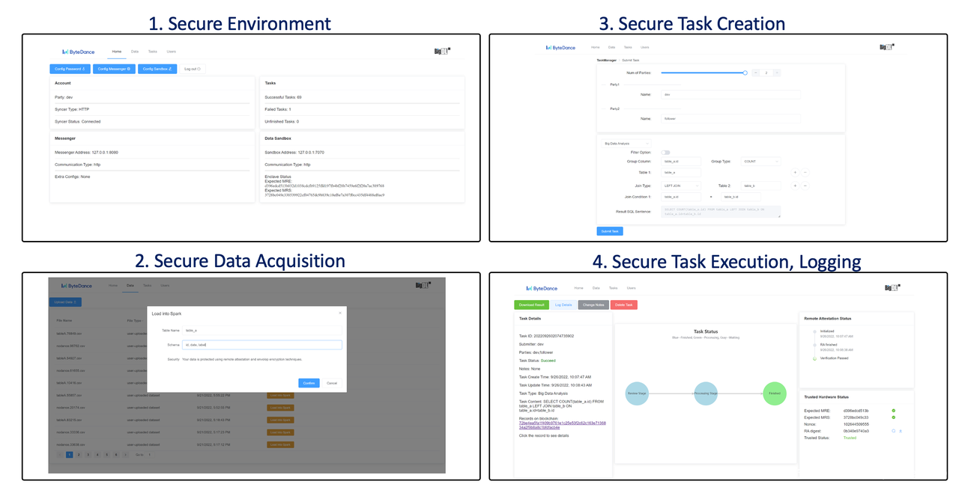959x487 pixels.
Task: Click the green Finished stage node
Action: [x=775, y=393]
